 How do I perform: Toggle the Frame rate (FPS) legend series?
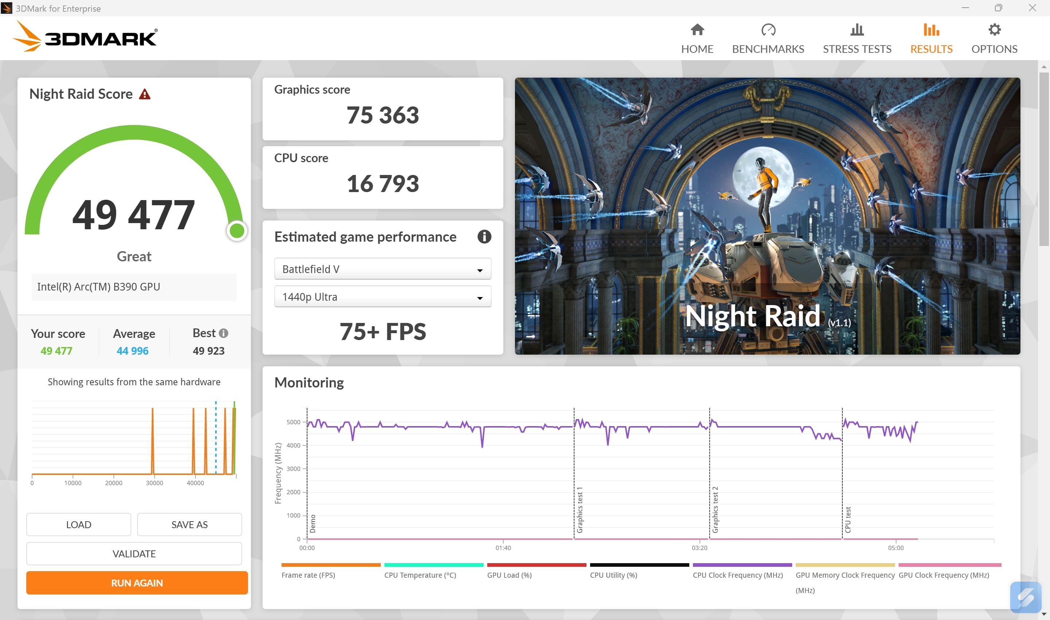coord(308,575)
